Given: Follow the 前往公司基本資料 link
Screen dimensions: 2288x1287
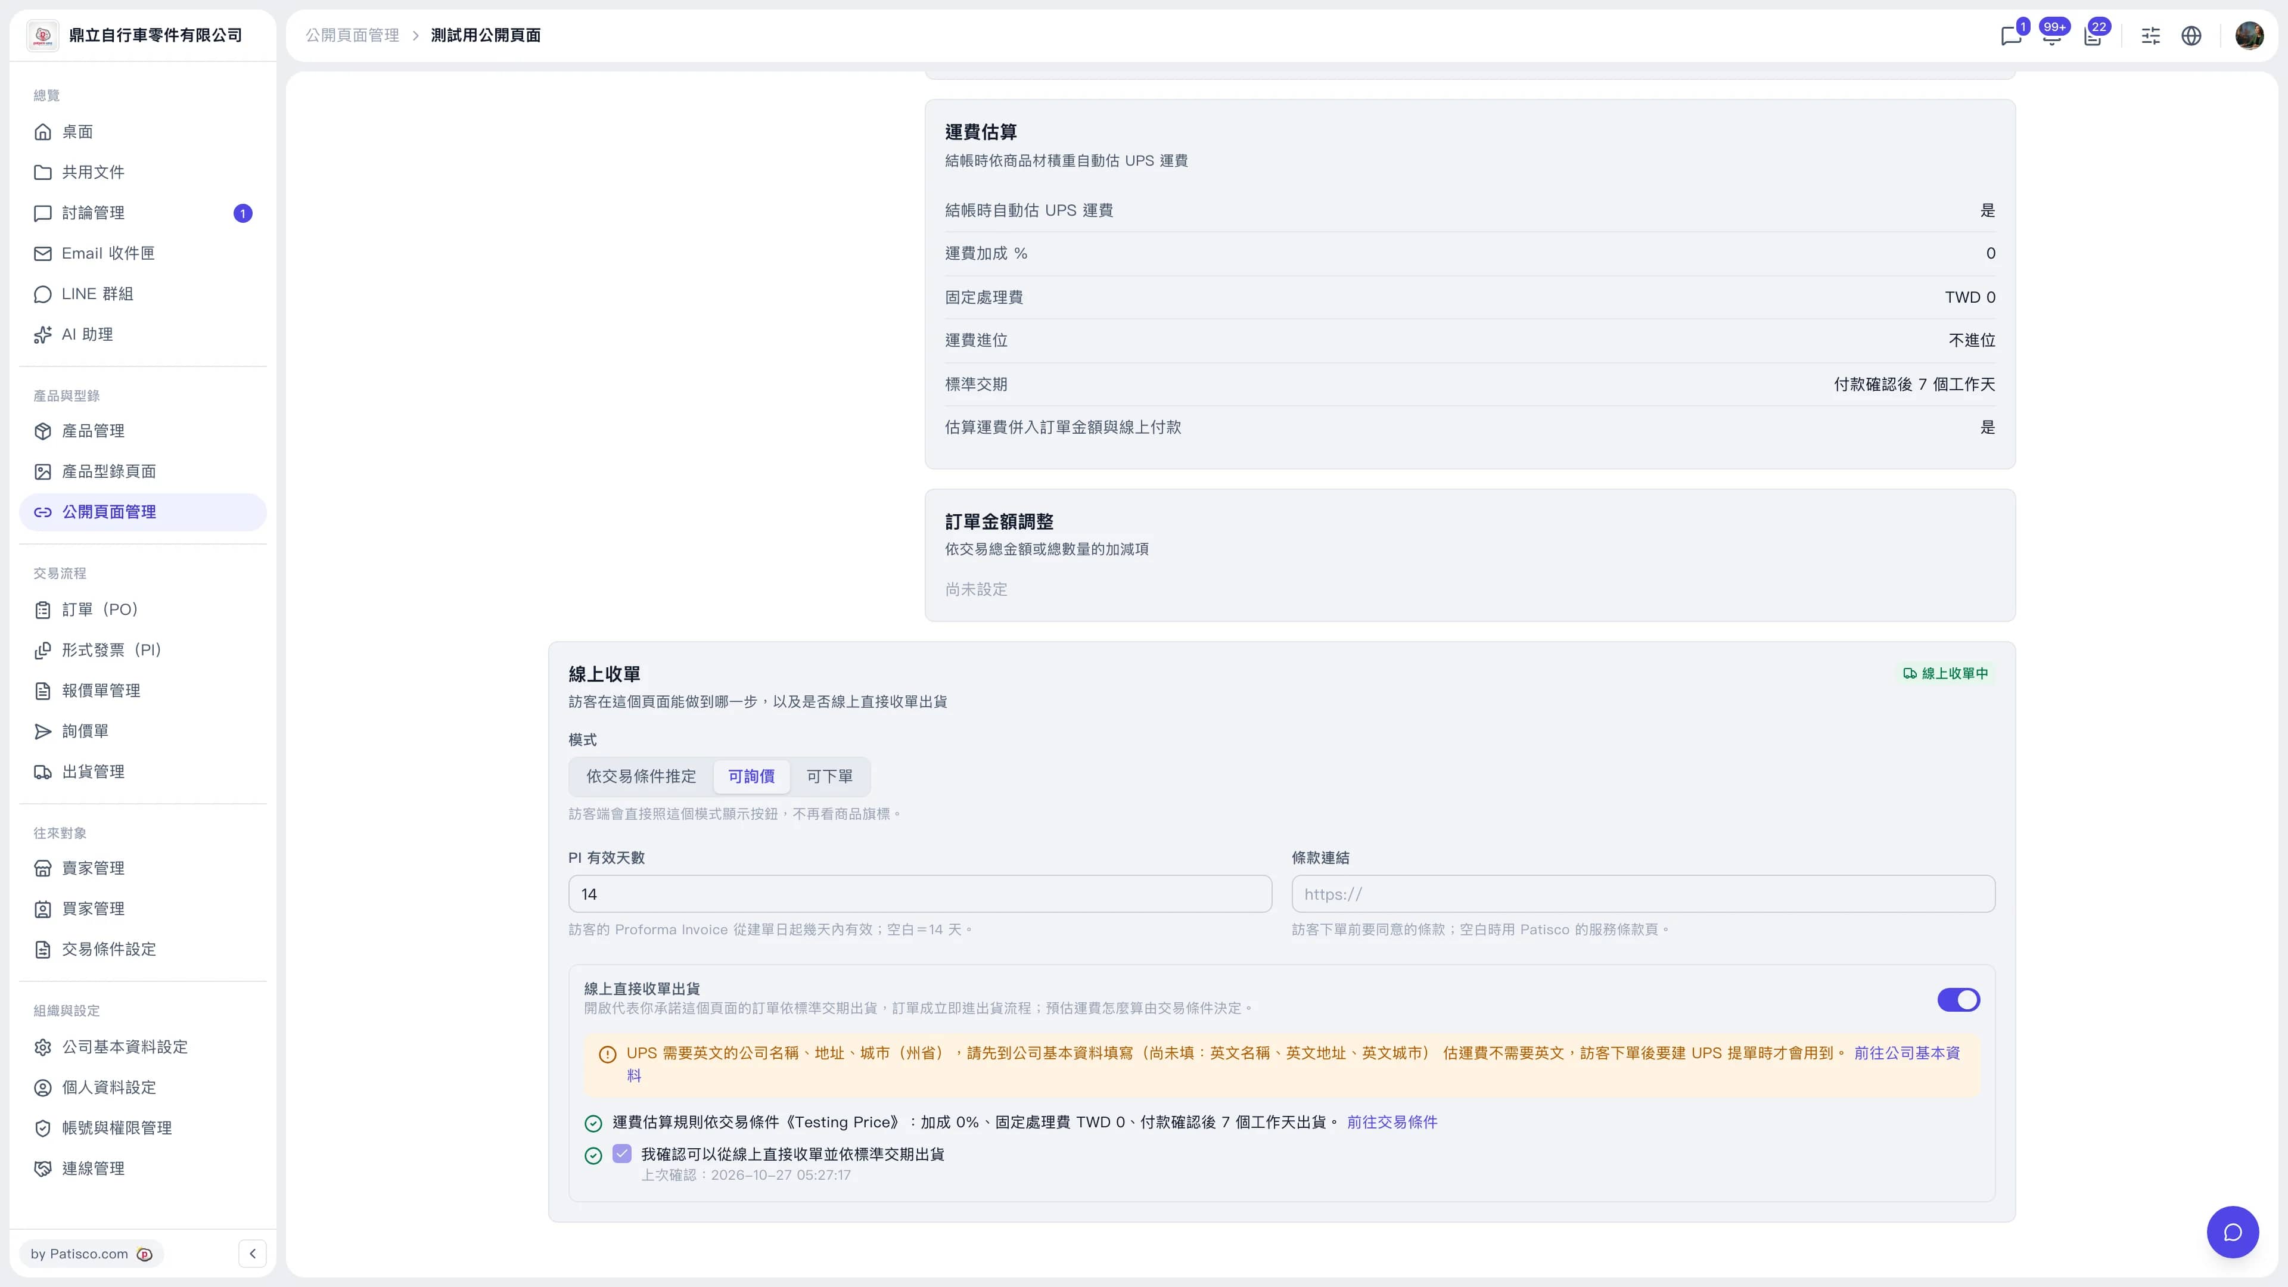Looking at the screenshot, I should pyautogui.click(x=1907, y=1052).
